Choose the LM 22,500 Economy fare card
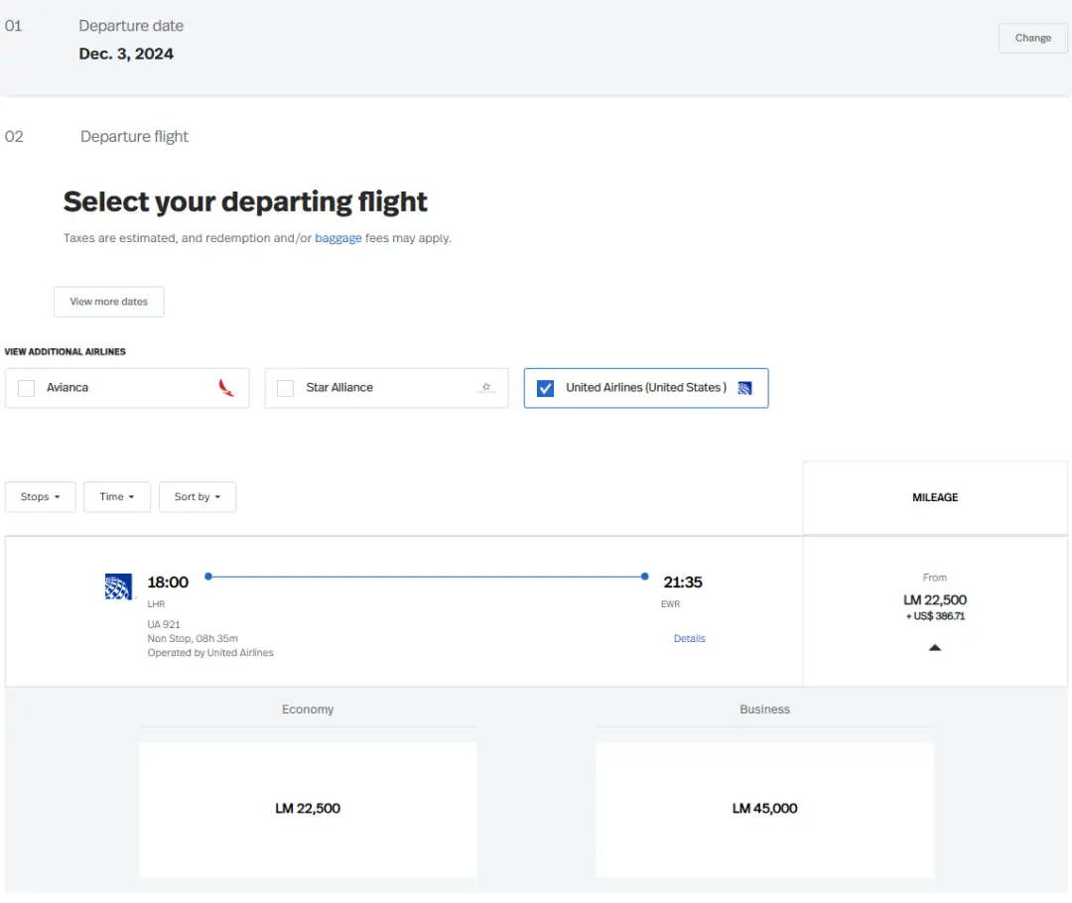Image resolution: width=1072 pixels, height=903 pixels. coord(308,809)
